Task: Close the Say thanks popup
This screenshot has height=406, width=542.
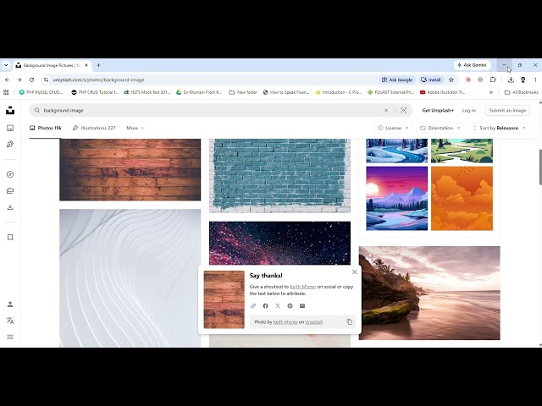Action: click(x=354, y=272)
